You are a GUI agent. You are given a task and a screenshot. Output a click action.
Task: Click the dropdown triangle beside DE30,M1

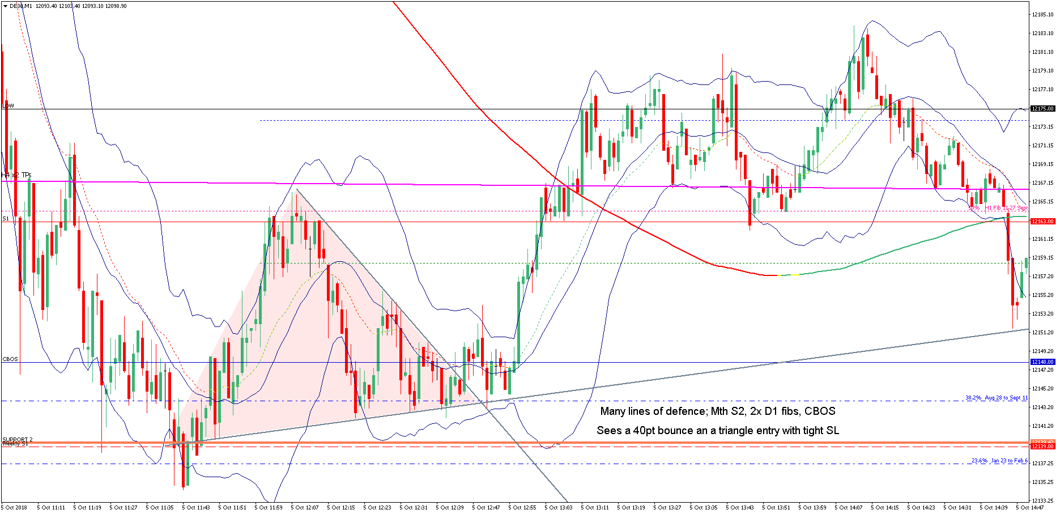pos(5,6)
